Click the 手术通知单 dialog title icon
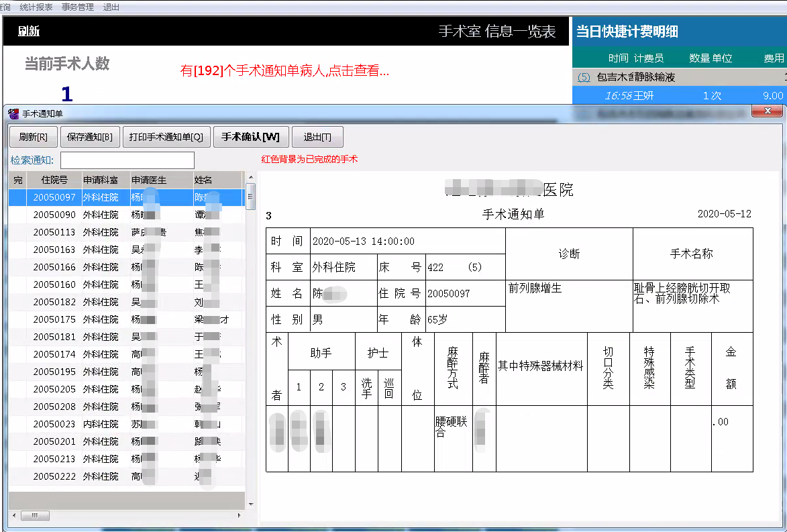The image size is (787, 532). pos(13,113)
